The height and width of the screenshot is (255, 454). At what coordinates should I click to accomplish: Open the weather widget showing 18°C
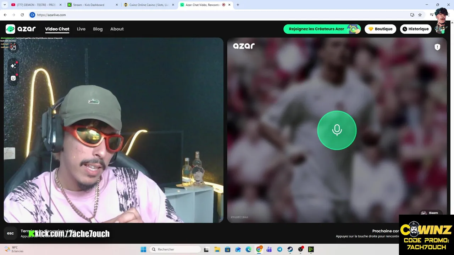click(14, 249)
